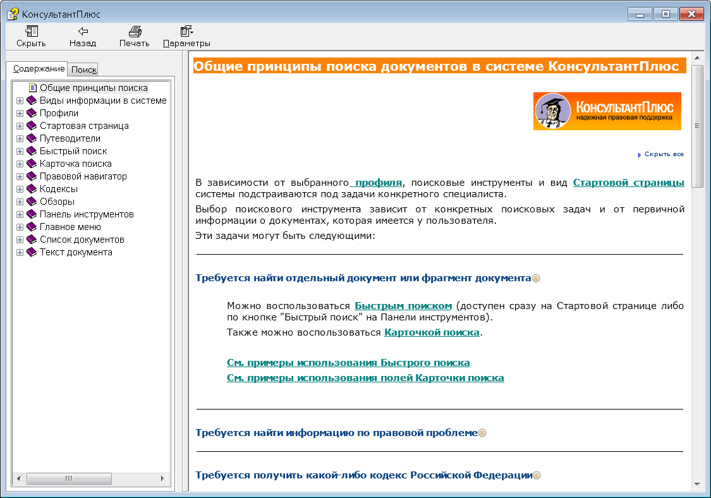Click heading Требуется найти отдельный документ

click(363, 278)
